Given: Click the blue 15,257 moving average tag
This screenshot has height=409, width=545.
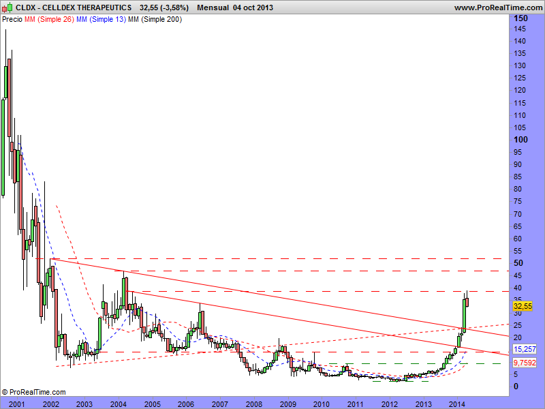Looking at the screenshot, I should (525, 349).
